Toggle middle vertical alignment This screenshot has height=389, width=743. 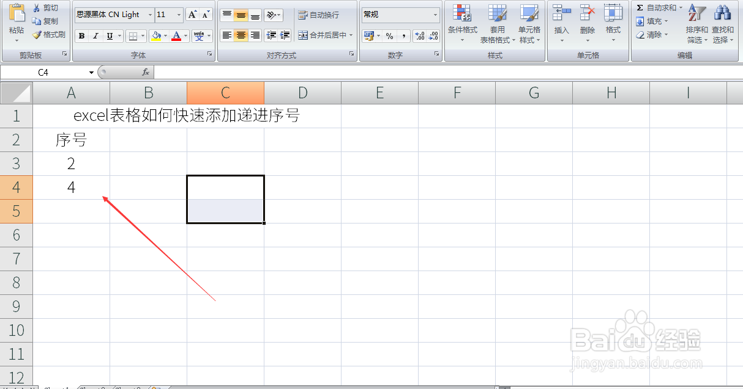[241, 15]
